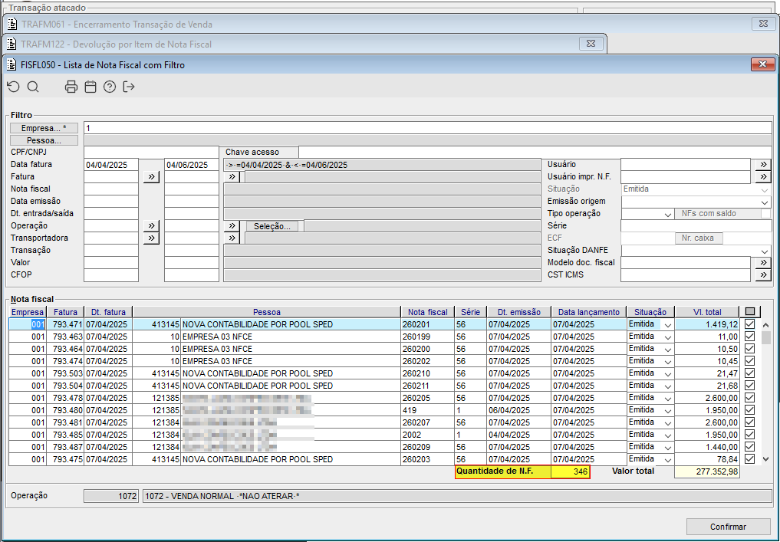Click second lookup arrow in Transportadora row
This screenshot has width=780, height=542.
click(232, 238)
